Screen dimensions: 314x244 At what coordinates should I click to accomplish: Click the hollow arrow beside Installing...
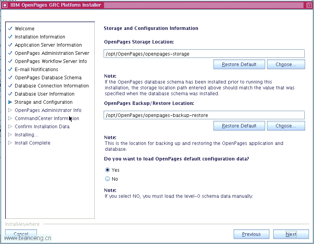[x=10, y=135]
